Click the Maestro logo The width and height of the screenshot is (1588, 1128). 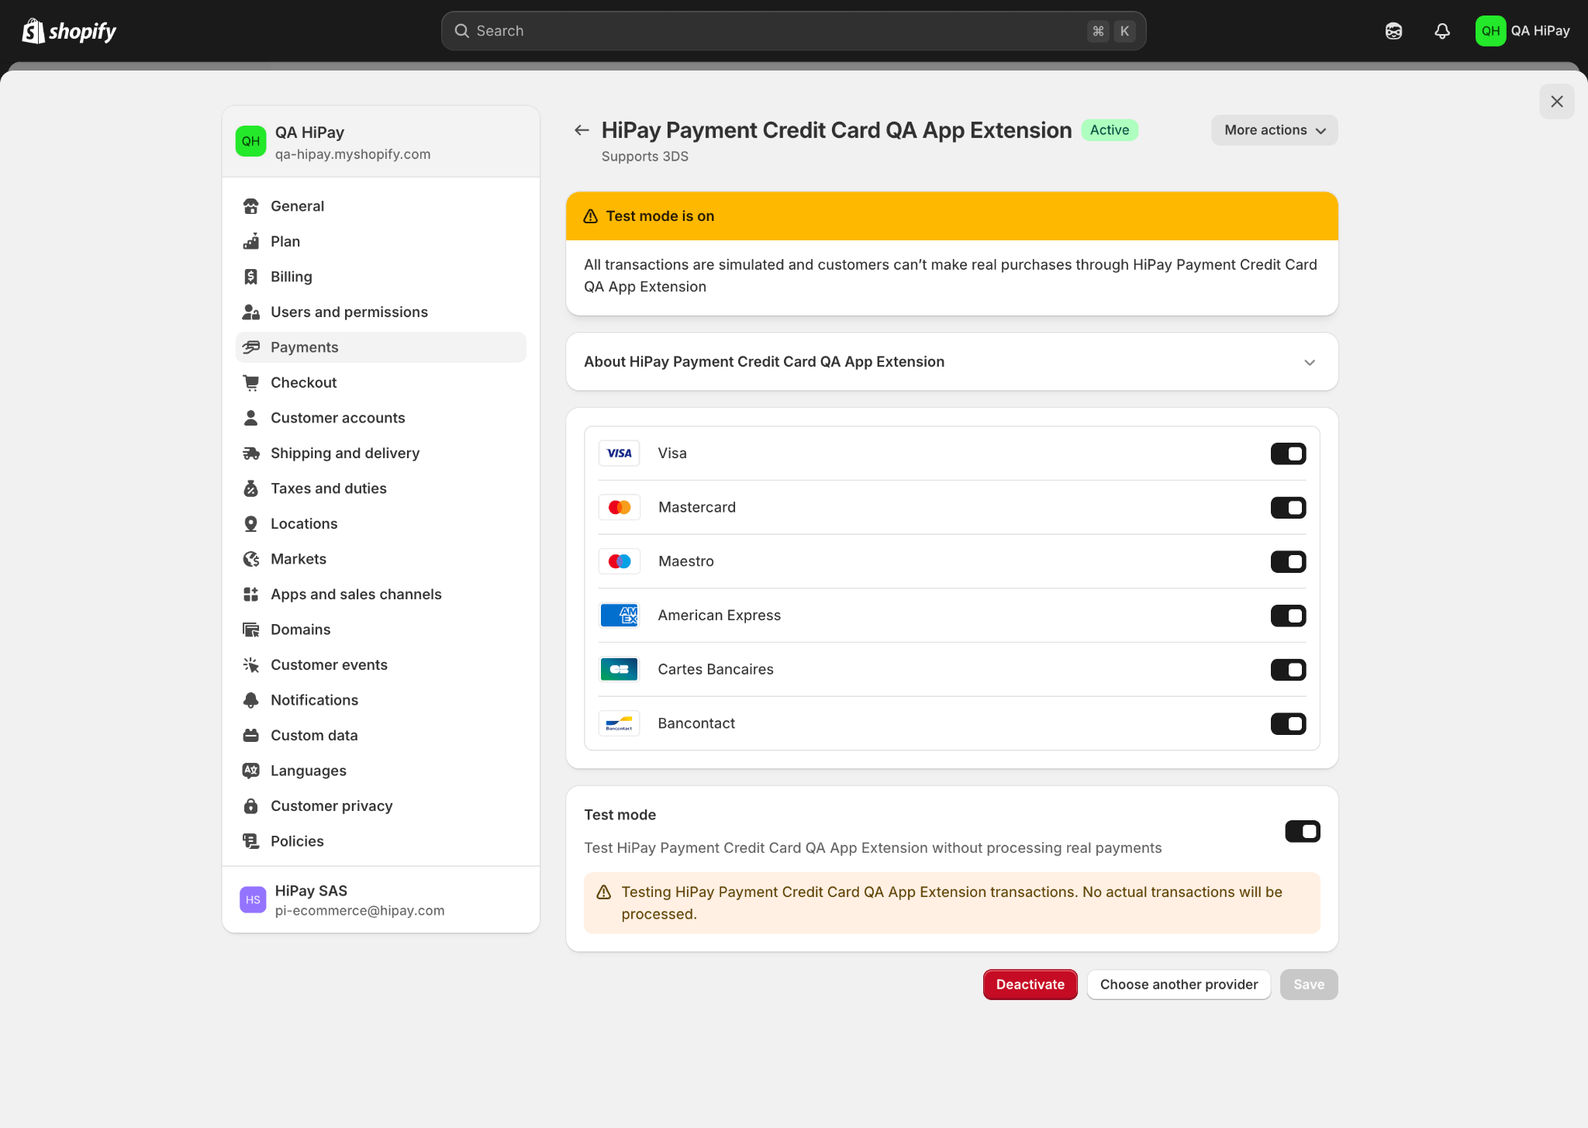coord(619,561)
